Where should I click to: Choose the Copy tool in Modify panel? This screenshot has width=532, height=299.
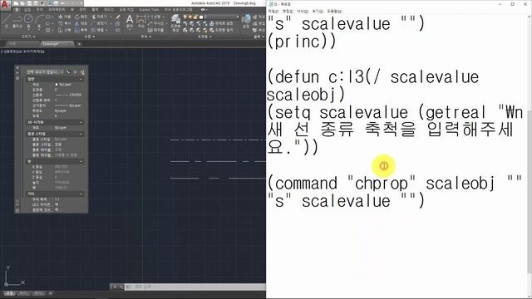pos(65,23)
